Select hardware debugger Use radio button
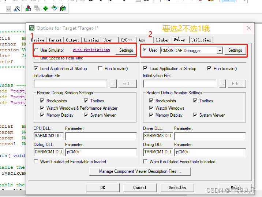The height and width of the screenshot is (197, 262). (145, 50)
